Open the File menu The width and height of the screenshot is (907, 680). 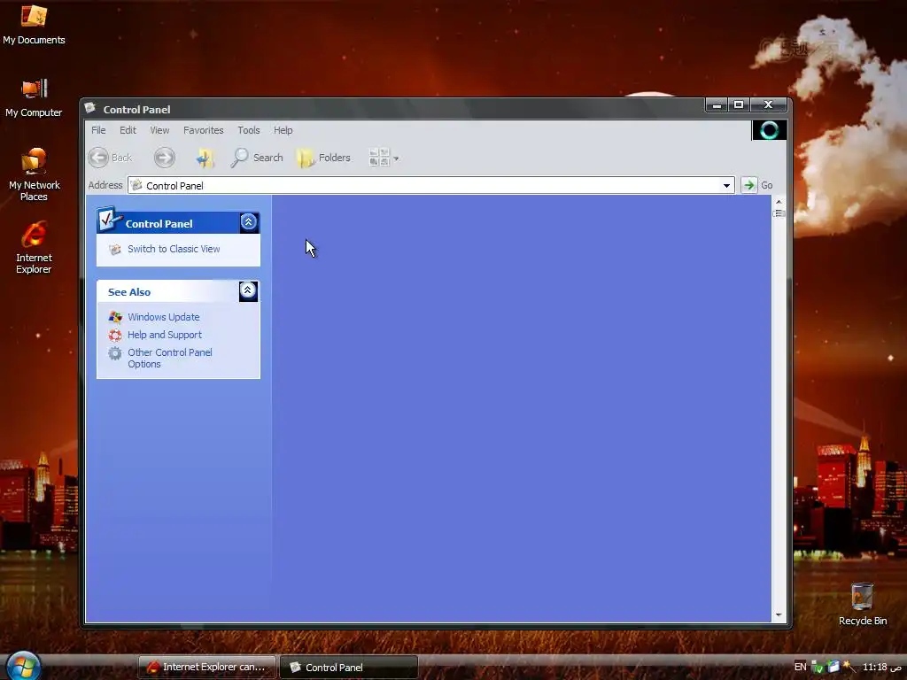[x=98, y=130]
